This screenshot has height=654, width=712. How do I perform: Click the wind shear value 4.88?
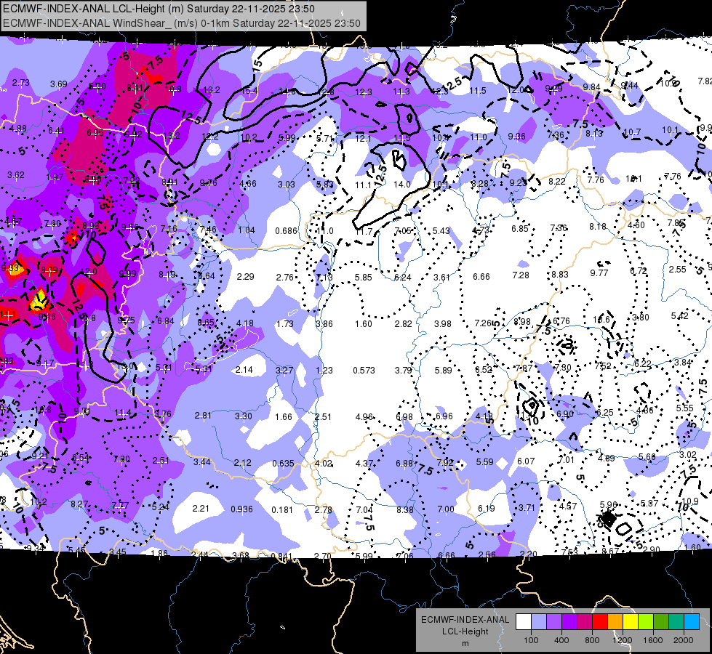17,129
